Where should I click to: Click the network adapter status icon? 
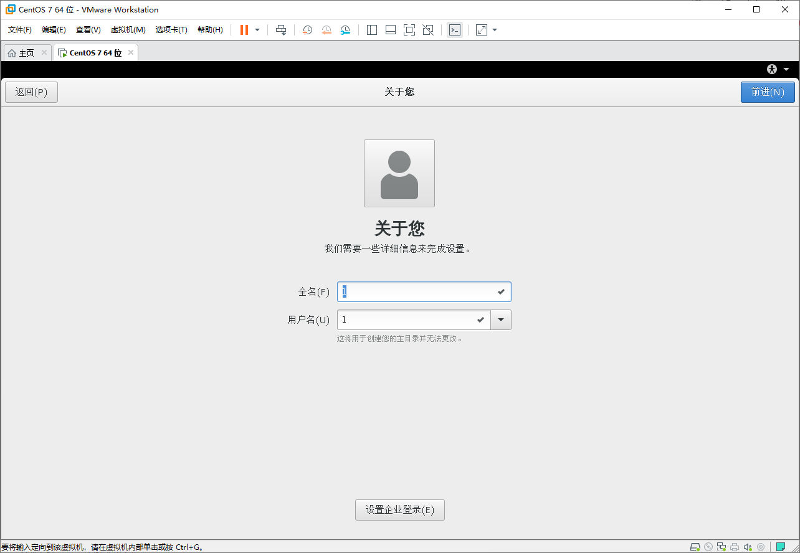click(x=721, y=547)
